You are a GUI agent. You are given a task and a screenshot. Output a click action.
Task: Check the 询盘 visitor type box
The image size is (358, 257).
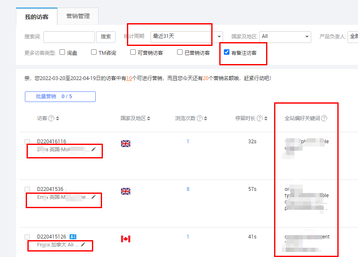point(62,52)
